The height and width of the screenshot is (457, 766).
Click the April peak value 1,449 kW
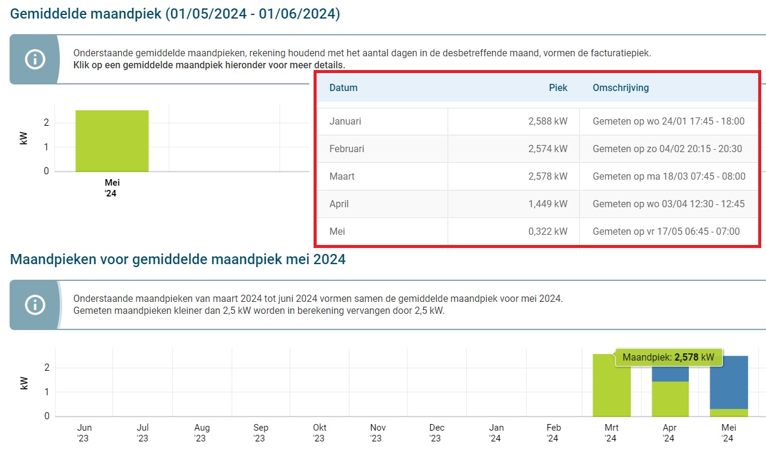point(548,204)
